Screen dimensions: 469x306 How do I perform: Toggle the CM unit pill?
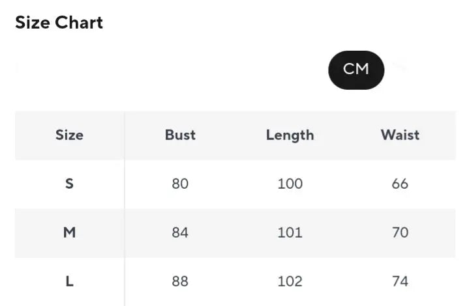coord(356,70)
